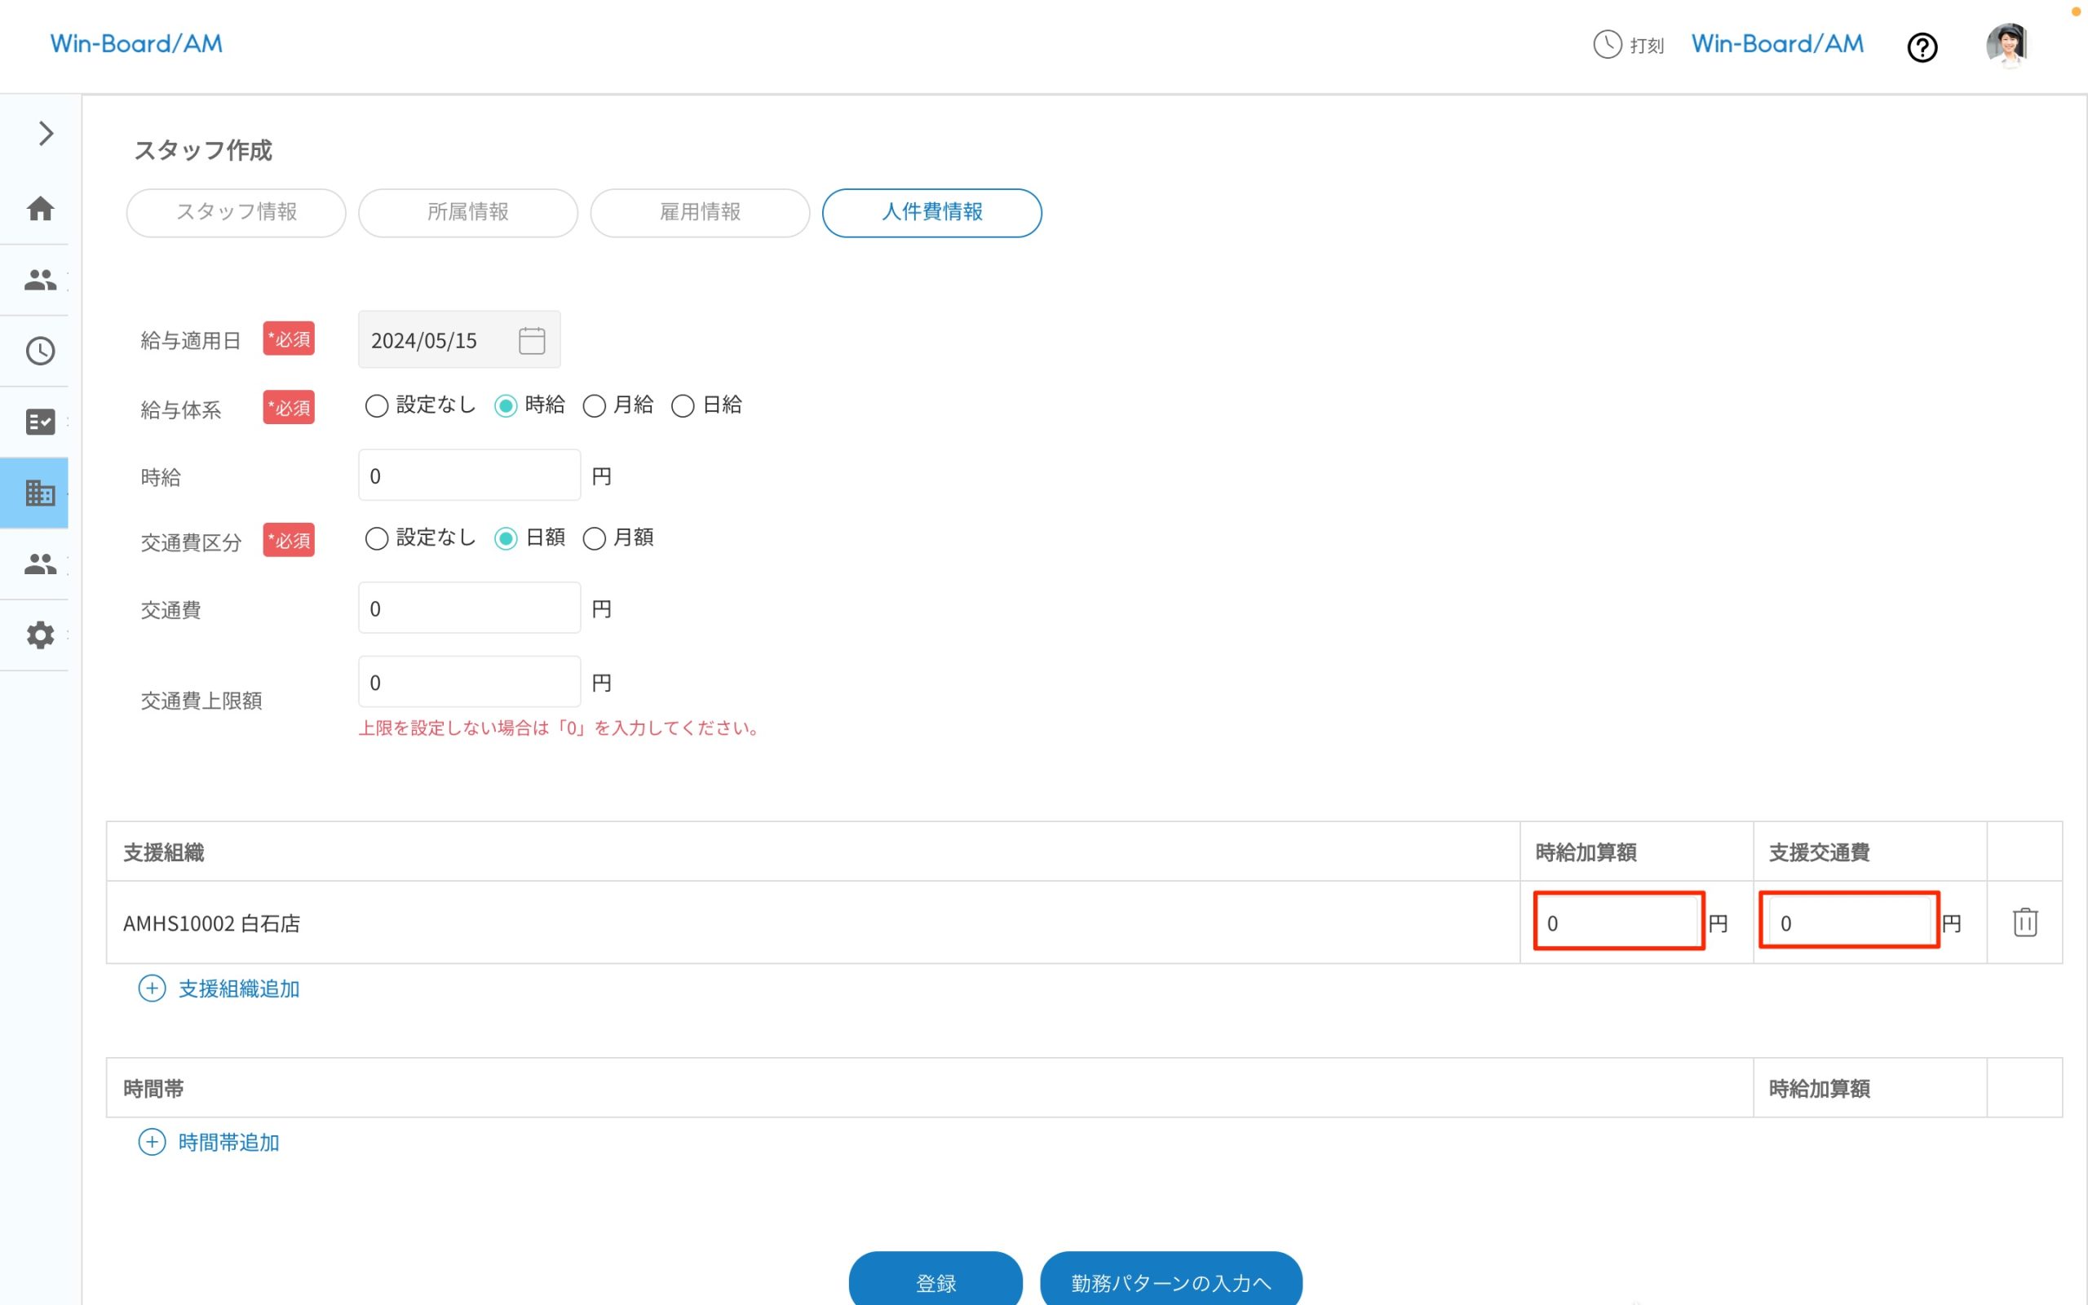Image resolution: width=2088 pixels, height=1305 pixels.
Task: Open the checklist sidebar icon
Action: [41, 422]
